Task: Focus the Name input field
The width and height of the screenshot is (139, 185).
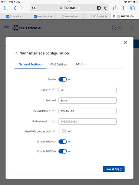Action: (x=87, y=90)
